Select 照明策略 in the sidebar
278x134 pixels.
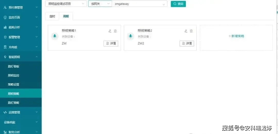coord(21,94)
